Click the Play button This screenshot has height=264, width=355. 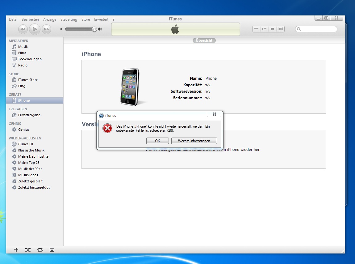click(35, 29)
